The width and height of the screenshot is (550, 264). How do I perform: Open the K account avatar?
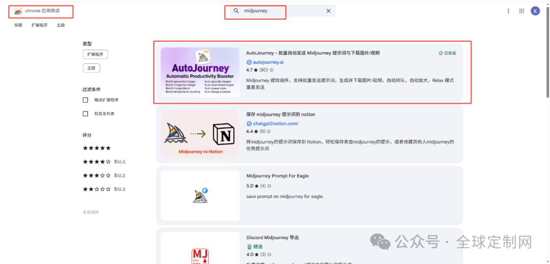click(x=535, y=11)
